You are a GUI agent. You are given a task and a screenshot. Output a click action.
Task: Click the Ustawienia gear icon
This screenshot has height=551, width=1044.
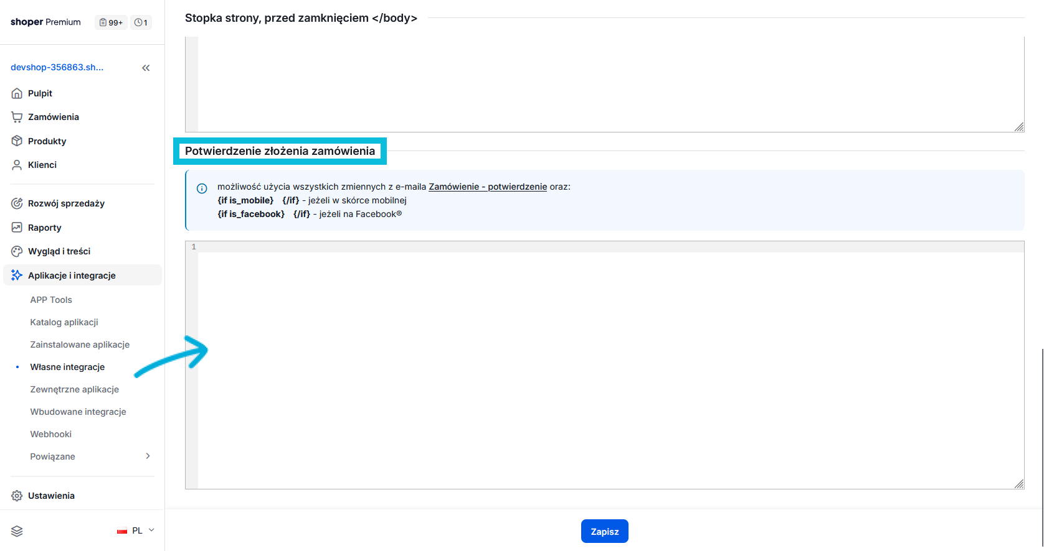17,496
